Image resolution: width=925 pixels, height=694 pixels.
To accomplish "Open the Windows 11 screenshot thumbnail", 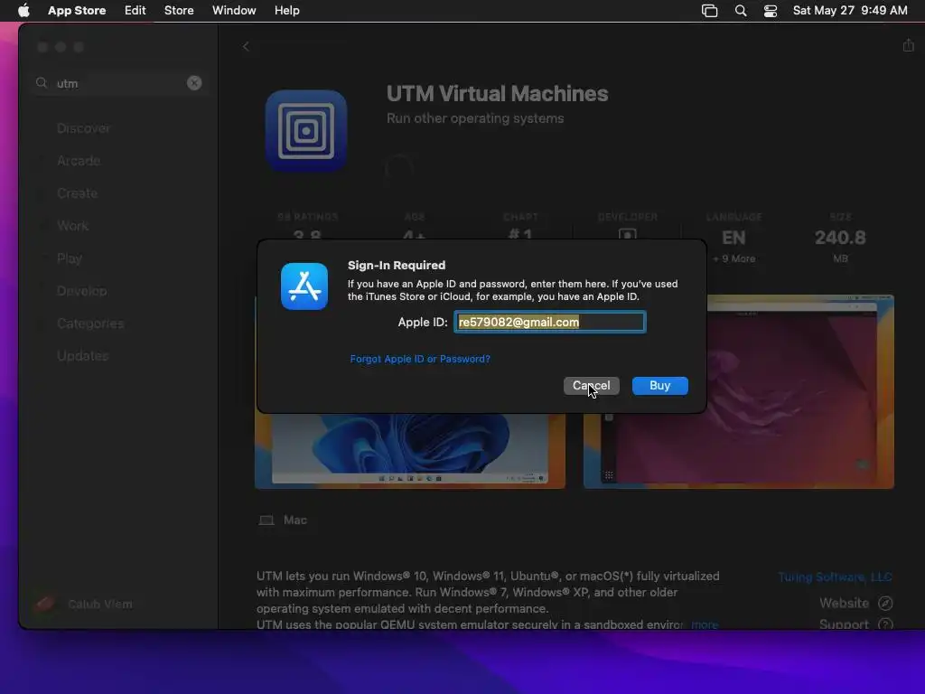I will [x=410, y=451].
